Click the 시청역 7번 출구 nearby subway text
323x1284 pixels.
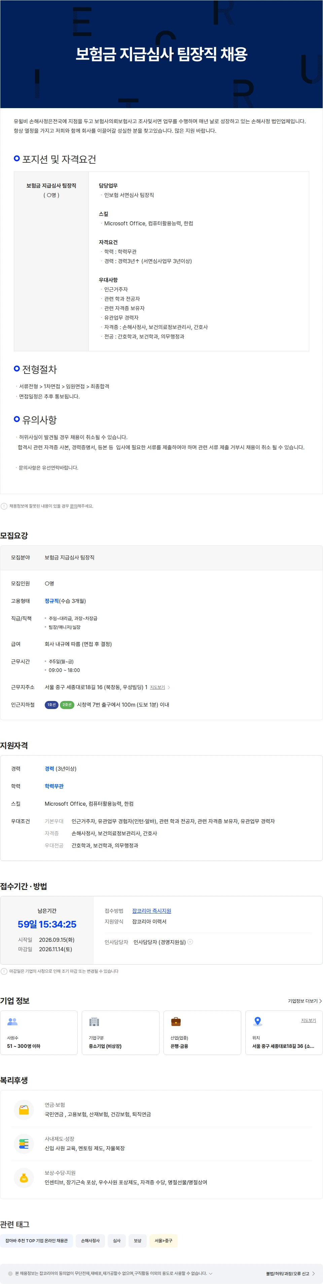point(123,704)
